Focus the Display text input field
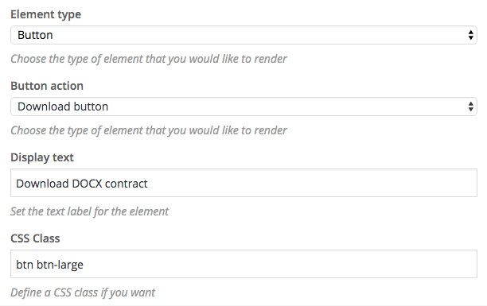Image resolution: width=487 pixels, height=306 pixels. 243,183
